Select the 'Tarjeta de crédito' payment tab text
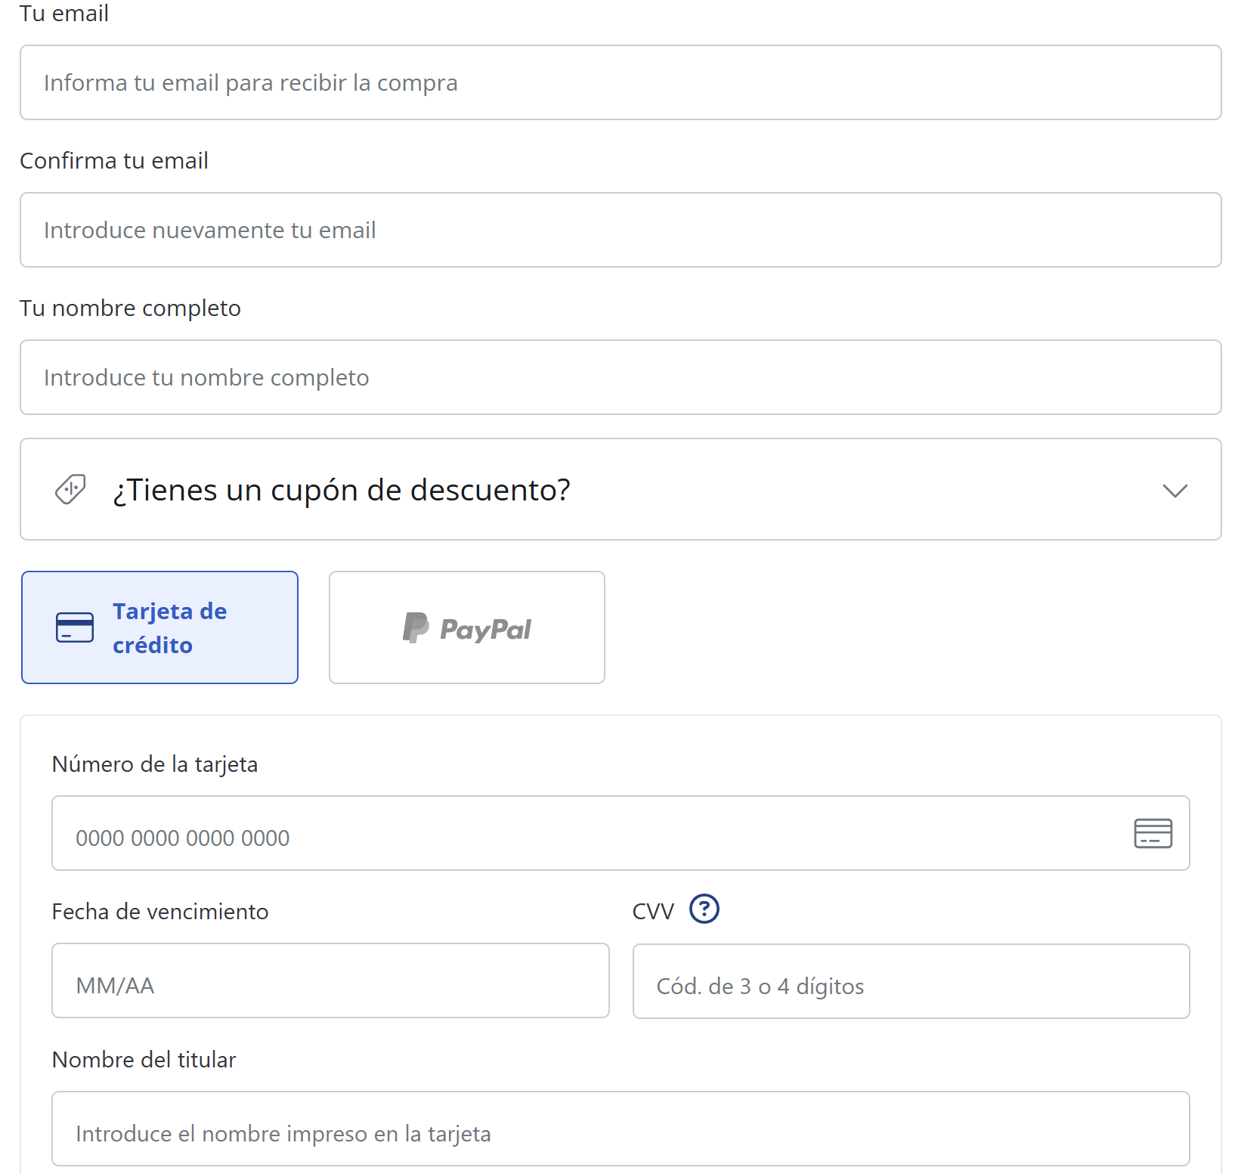1235x1174 pixels. tap(170, 627)
